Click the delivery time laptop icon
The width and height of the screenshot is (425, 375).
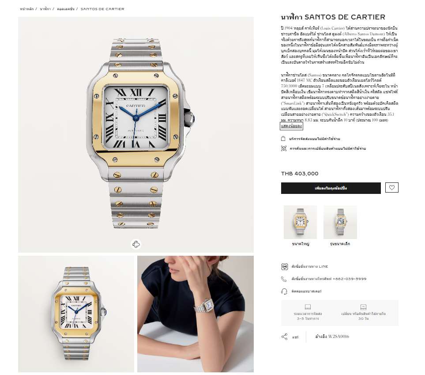308,307
